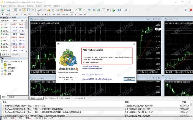This screenshot has height=120, width=193.
Task: Click Close button in About dialog
Action: 129,79
